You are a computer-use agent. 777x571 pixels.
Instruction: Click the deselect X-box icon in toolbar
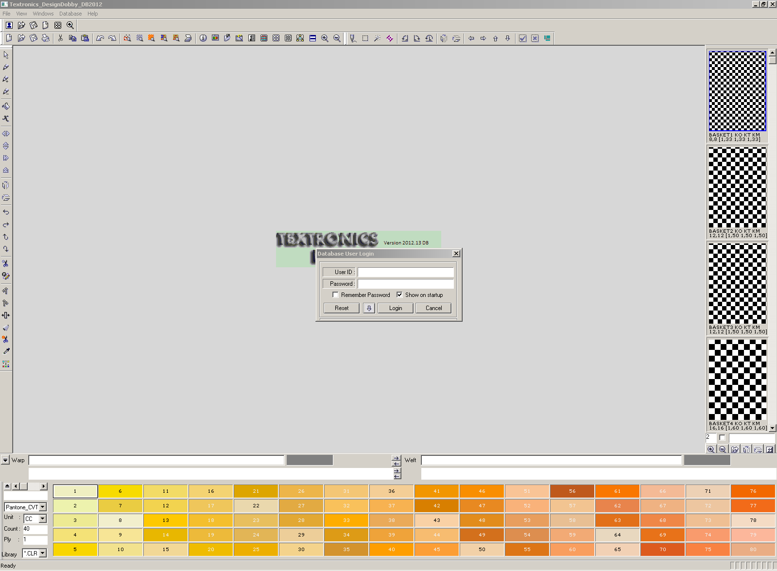[x=535, y=38]
